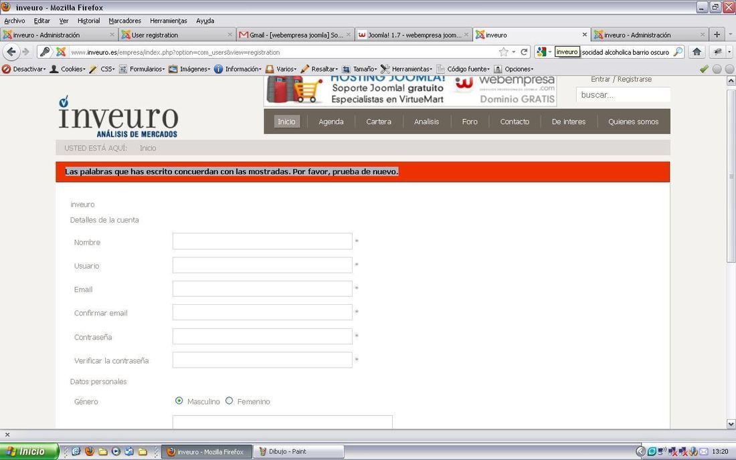The height and width of the screenshot is (460, 736).
Task: Switch to the User registration tab
Action: point(177,35)
